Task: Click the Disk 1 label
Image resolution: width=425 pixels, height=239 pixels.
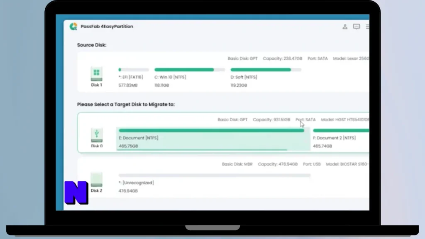Action: click(96, 85)
